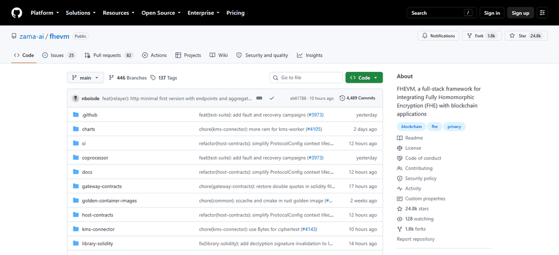Open commit hash eb61788
Image resolution: width=559 pixels, height=255 pixels.
(x=298, y=98)
